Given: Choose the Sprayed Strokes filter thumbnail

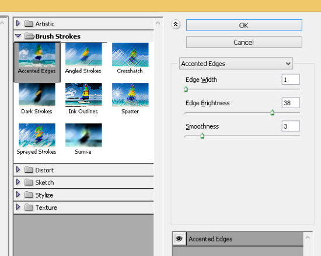Looking at the screenshot, I should (x=37, y=135).
